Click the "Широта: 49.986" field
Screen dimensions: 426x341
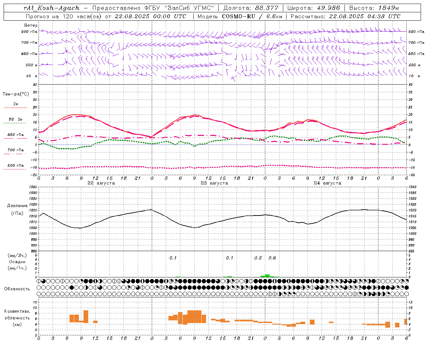coord(314,8)
